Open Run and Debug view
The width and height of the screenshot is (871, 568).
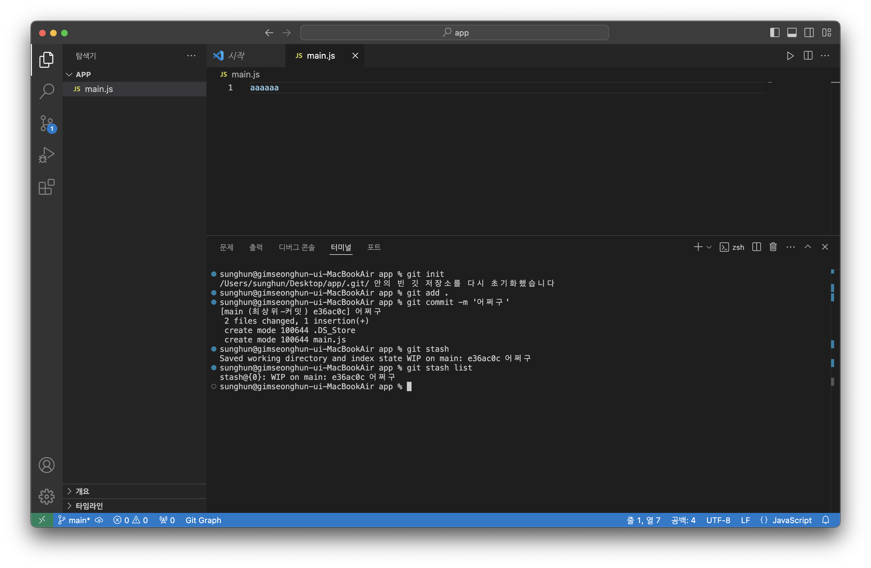[x=47, y=155]
